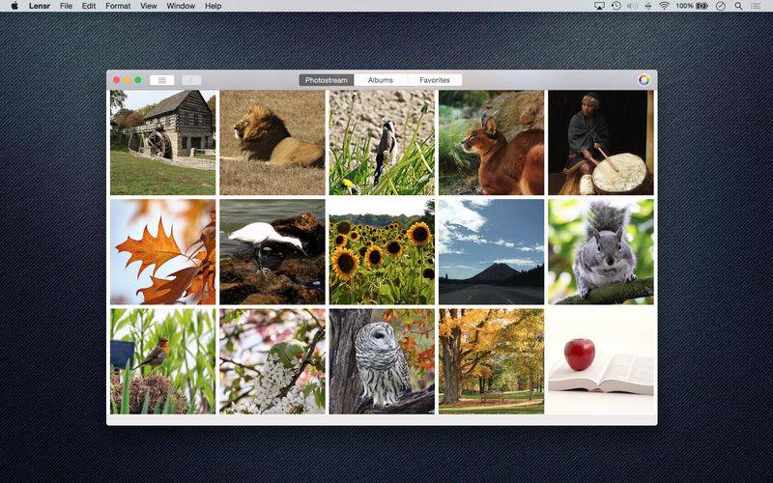Open the sidebar list view button

(x=161, y=80)
